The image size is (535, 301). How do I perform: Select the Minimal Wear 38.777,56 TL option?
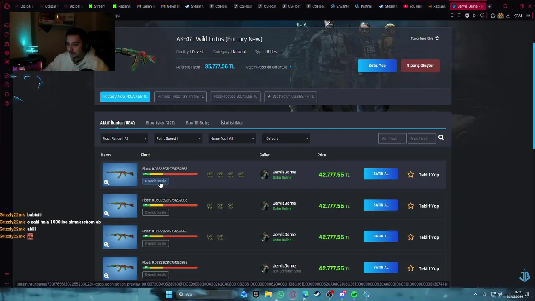coord(181,97)
